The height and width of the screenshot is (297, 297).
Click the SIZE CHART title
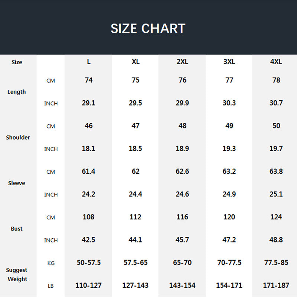click(148, 29)
